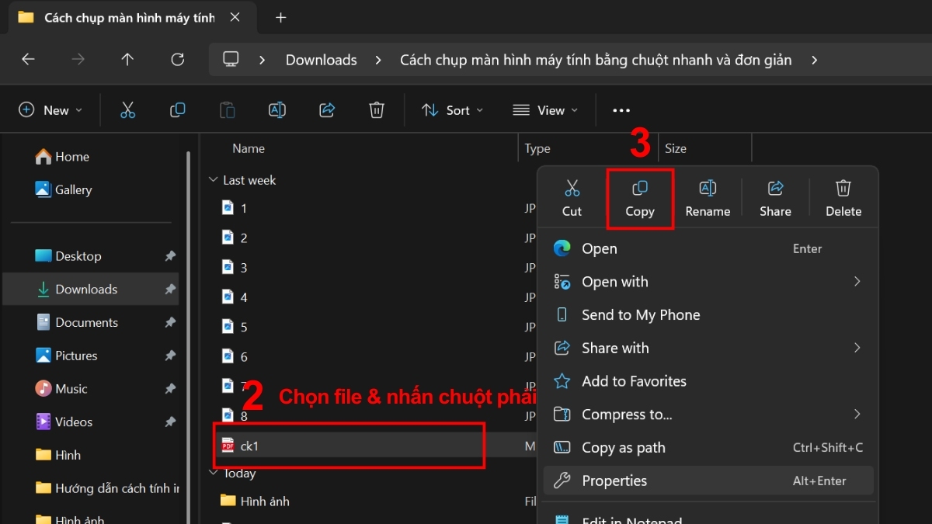Screen dimensions: 932x524
Task: Click the pin icon next to Pictures
Action: (x=170, y=356)
